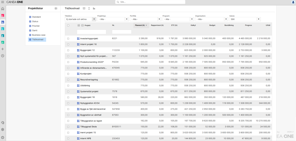Click the Investeringsprojekt project icon
Viewport: 296px width, 141px height.
tap(78, 39)
